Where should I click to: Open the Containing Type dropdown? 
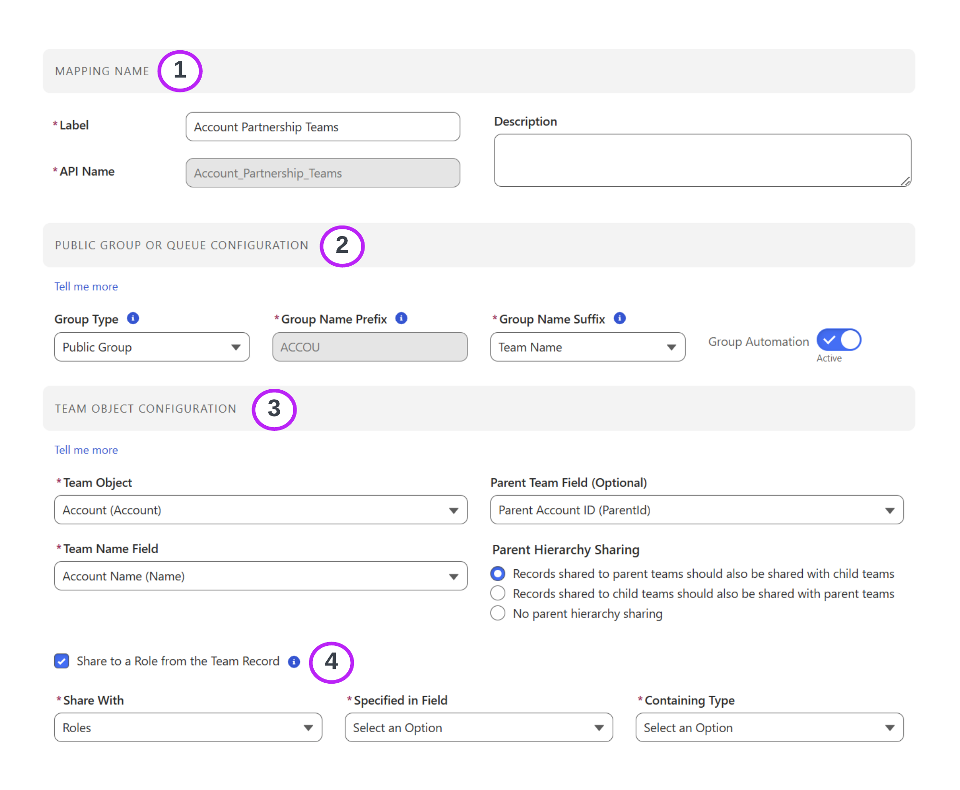coord(770,728)
